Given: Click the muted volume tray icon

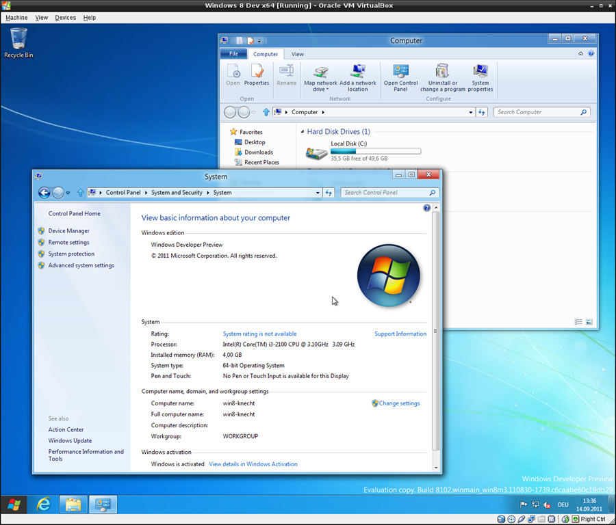Looking at the screenshot, I should click(x=547, y=504).
